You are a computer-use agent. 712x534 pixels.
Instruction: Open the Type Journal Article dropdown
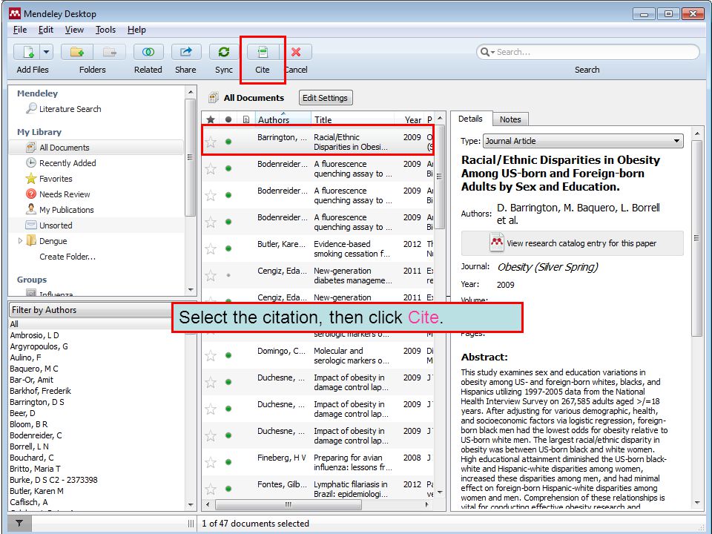coord(583,141)
